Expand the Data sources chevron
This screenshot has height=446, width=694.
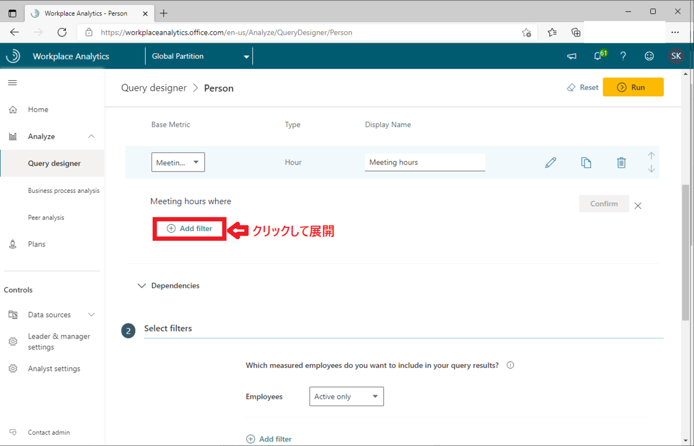tap(91, 315)
